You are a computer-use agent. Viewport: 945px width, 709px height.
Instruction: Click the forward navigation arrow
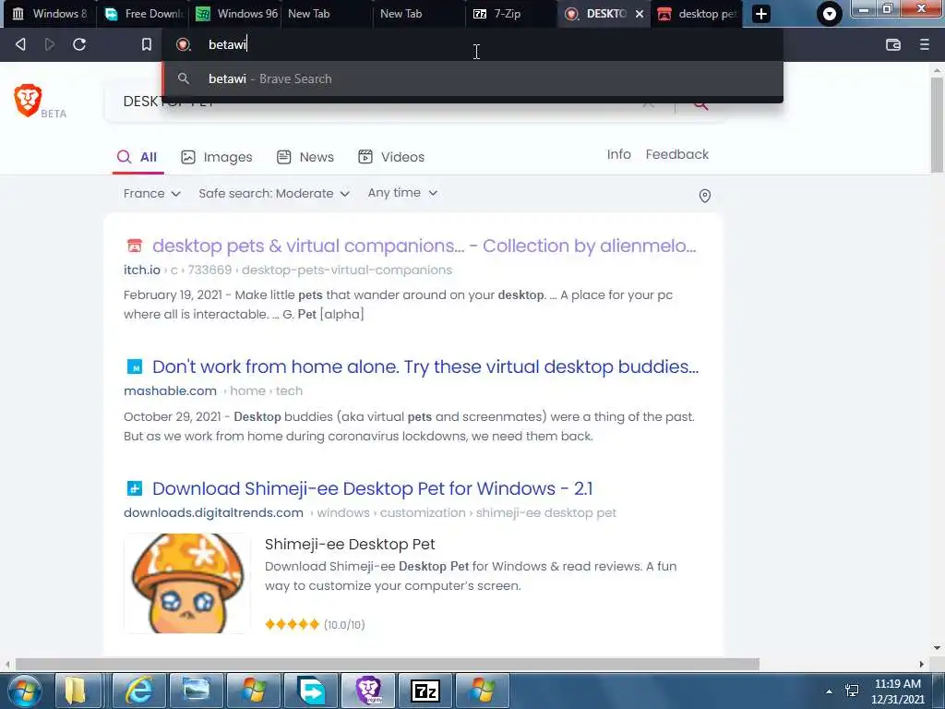50,44
